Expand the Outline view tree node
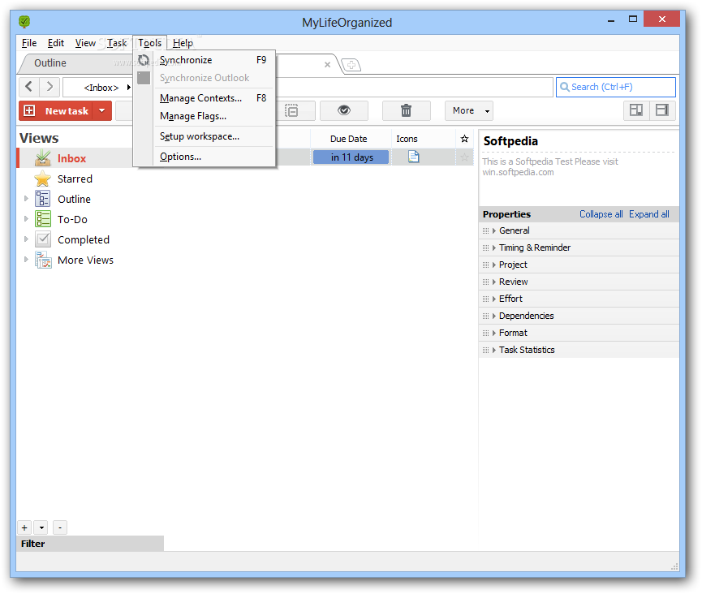Screen dimensions: 702x594 (26, 198)
